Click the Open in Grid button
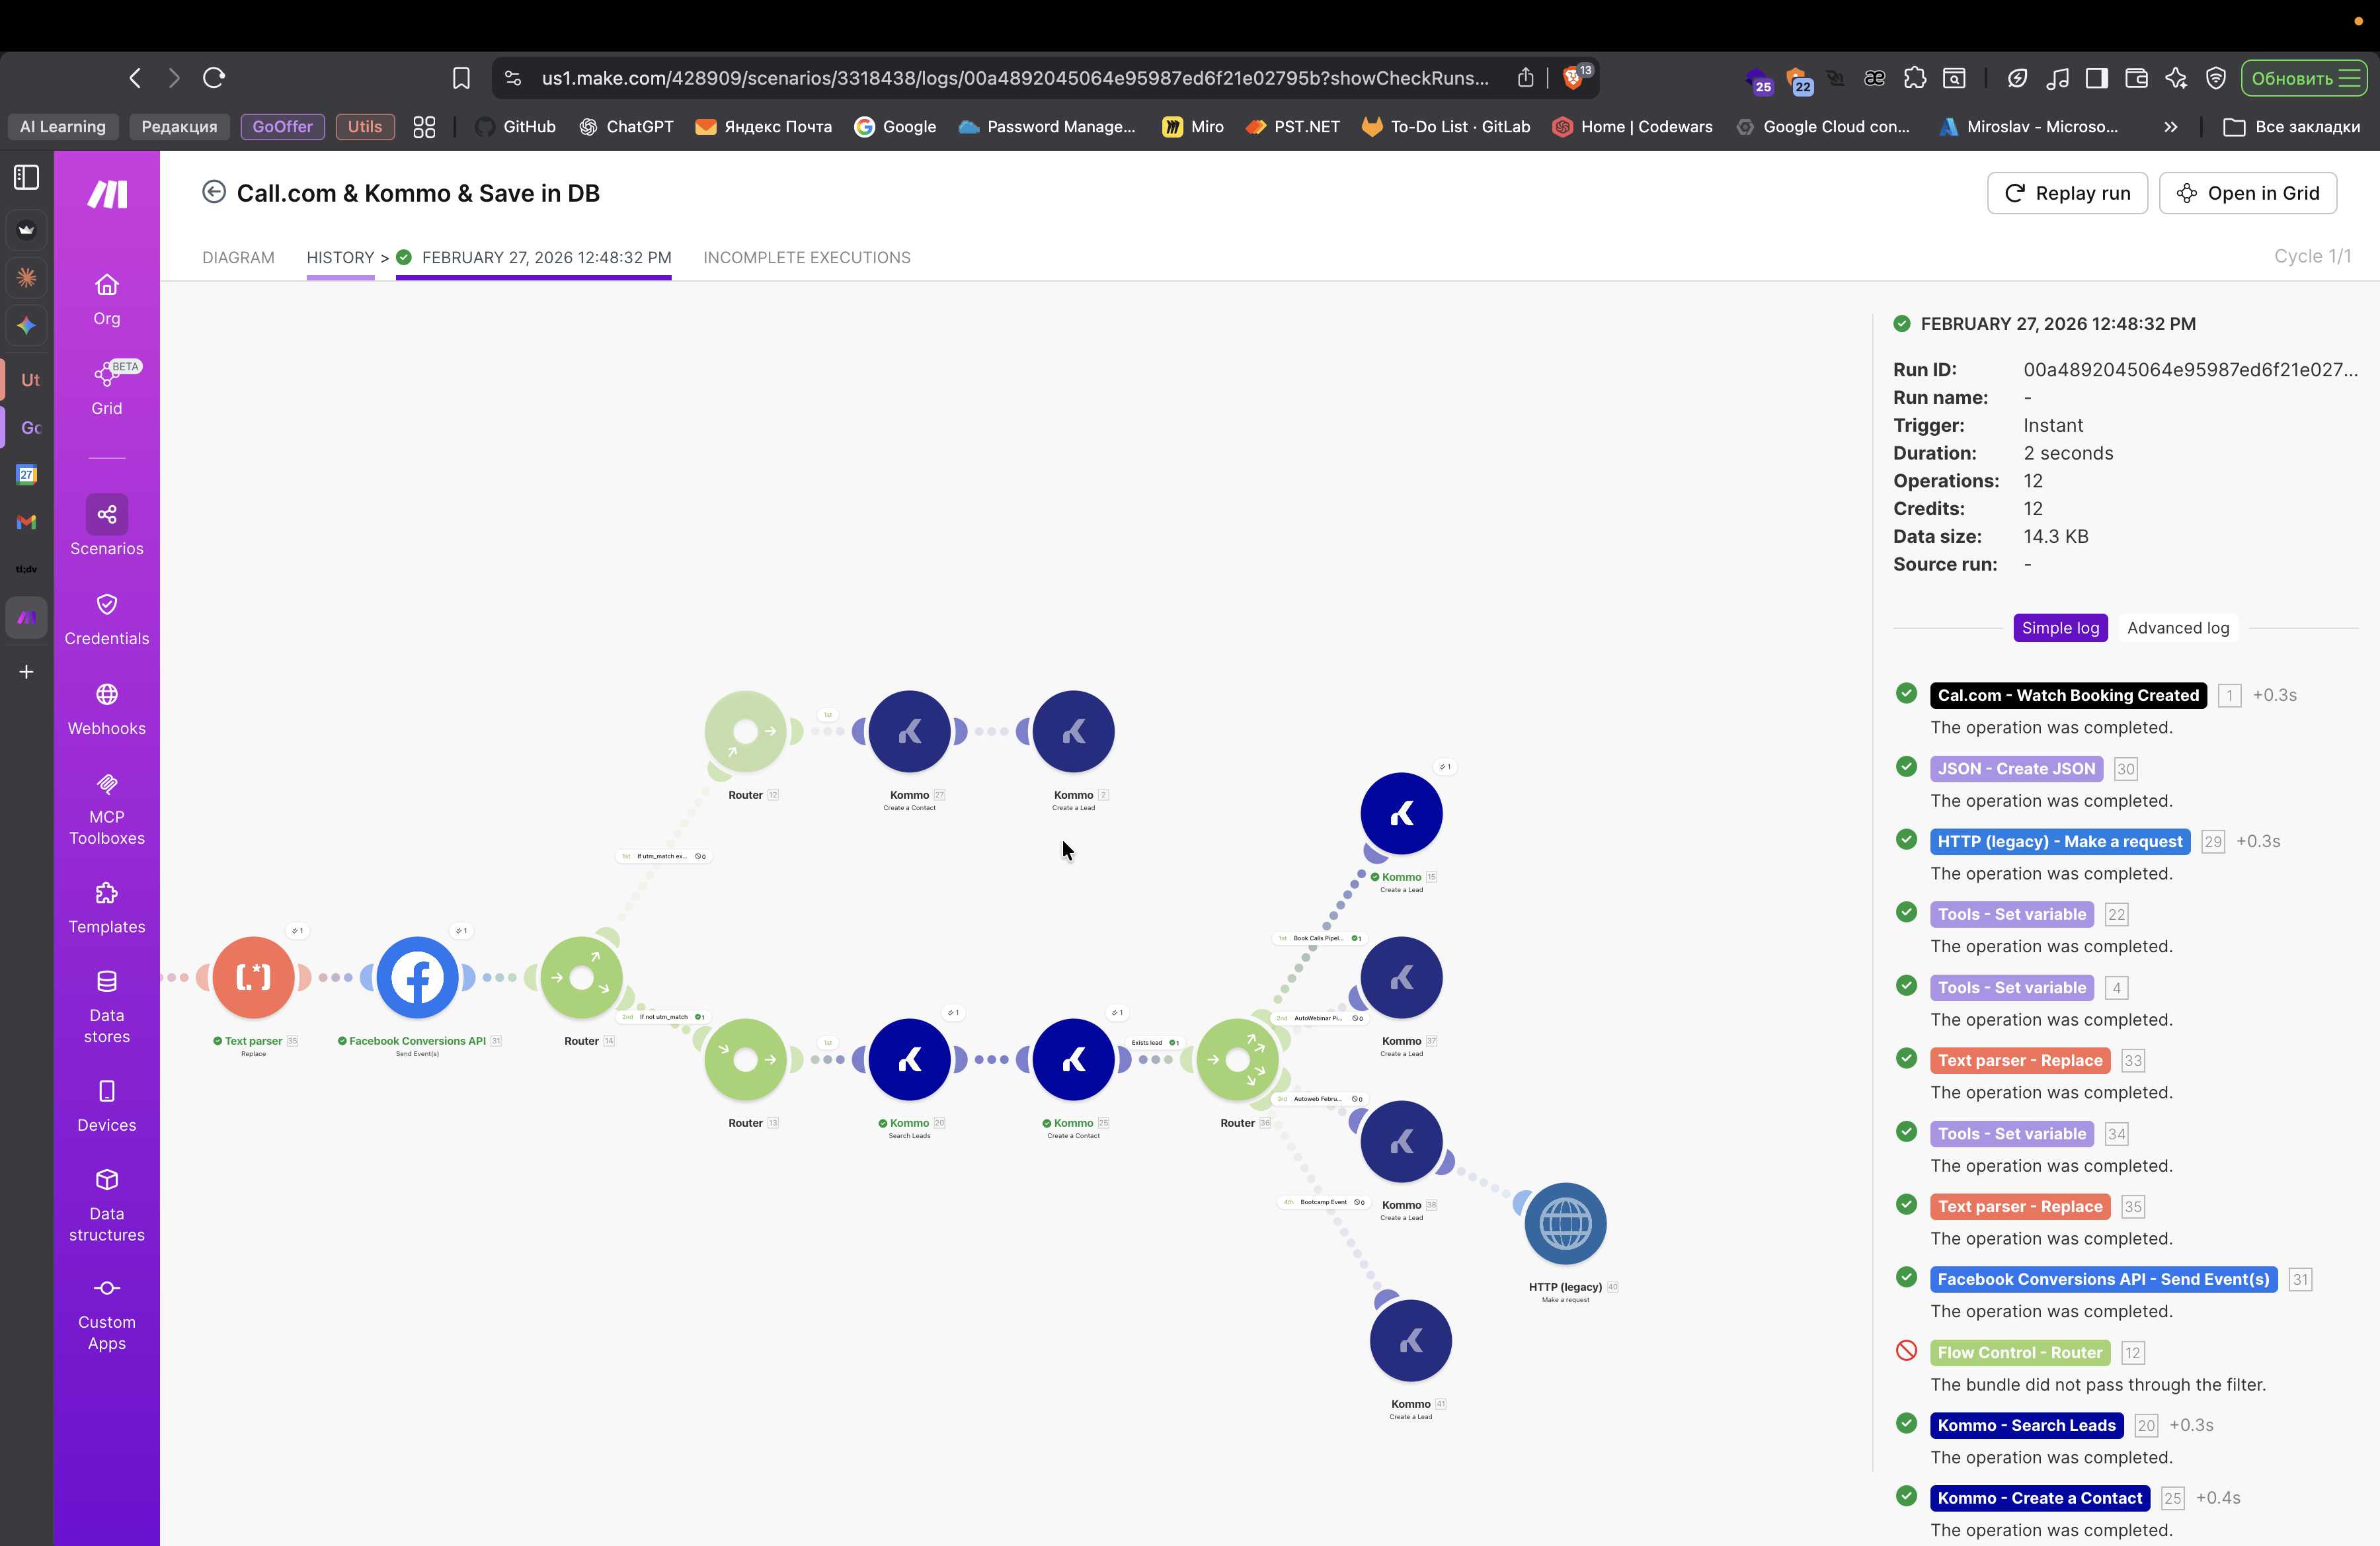 2247,193
